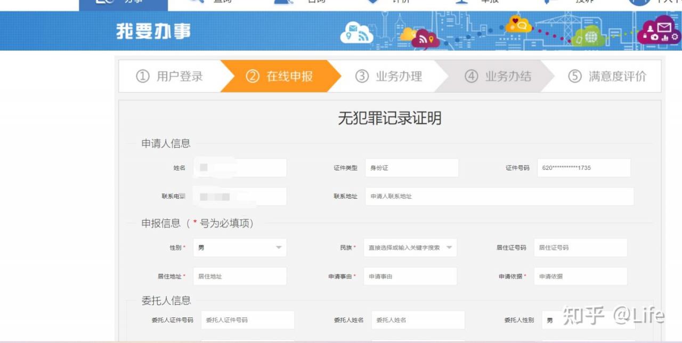Click the 委托人姓名 input field
The image size is (682, 343).
point(418,320)
